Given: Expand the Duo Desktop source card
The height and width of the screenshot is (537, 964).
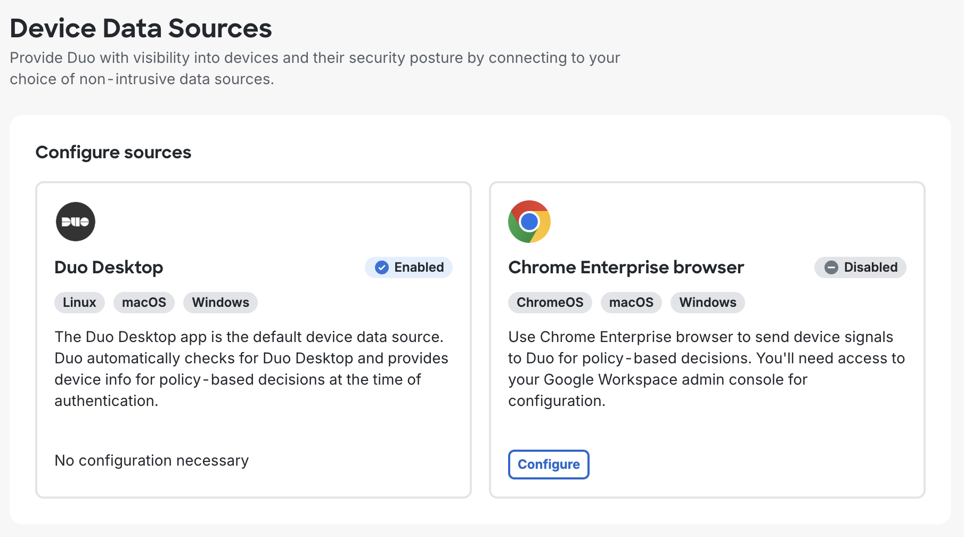Looking at the screenshot, I should (253, 339).
